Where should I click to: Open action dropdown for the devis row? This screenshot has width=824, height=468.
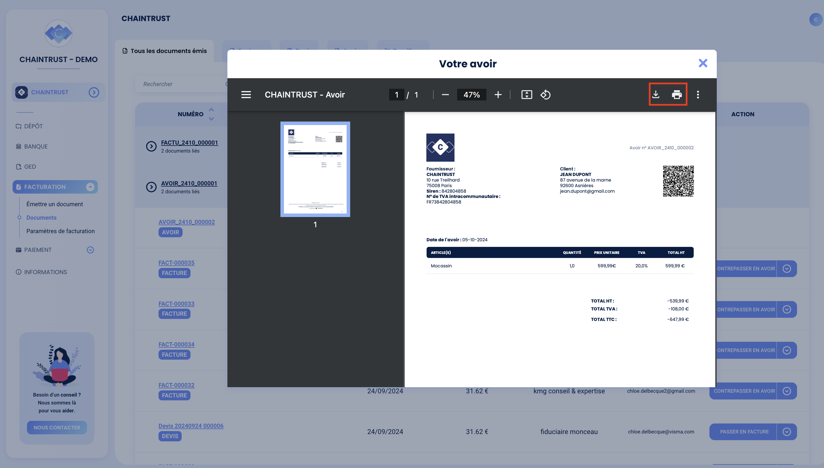point(787,432)
